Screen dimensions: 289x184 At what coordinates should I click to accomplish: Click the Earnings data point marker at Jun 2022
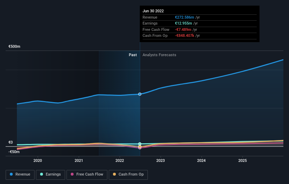coord(140,144)
